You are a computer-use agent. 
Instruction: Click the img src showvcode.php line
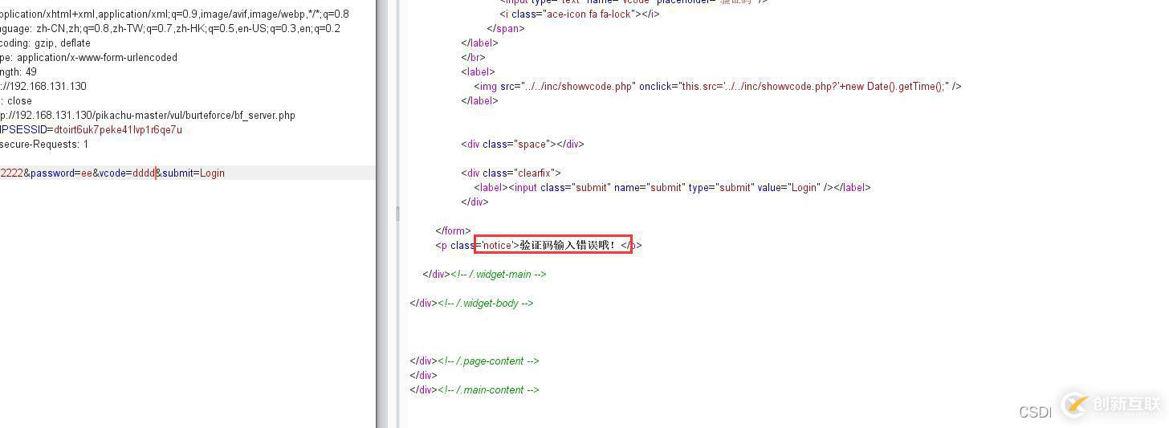coord(717,87)
